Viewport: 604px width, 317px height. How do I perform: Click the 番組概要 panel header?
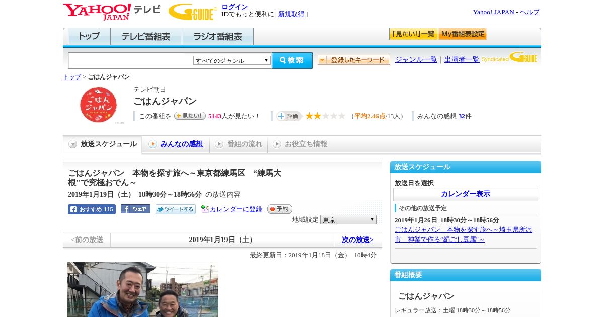[466, 275]
